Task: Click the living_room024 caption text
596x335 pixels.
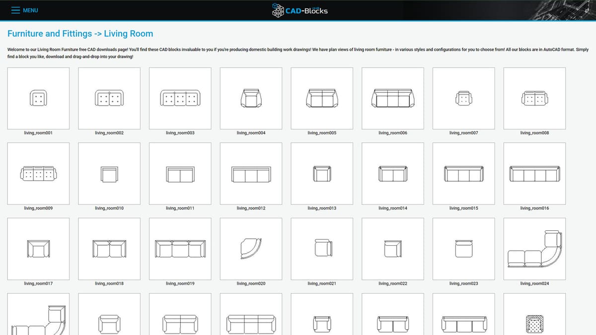Action: (x=534, y=283)
